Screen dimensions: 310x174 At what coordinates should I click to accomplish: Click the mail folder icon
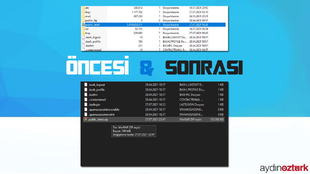(x=83, y=16)
